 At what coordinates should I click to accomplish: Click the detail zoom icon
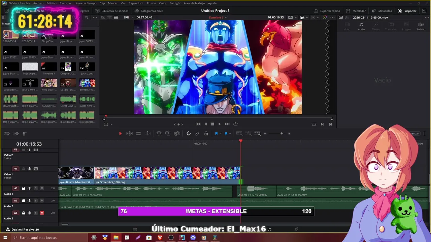point(249,133)
